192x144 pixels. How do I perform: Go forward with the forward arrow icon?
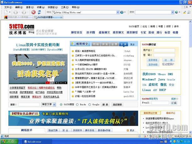coord(24,12)
